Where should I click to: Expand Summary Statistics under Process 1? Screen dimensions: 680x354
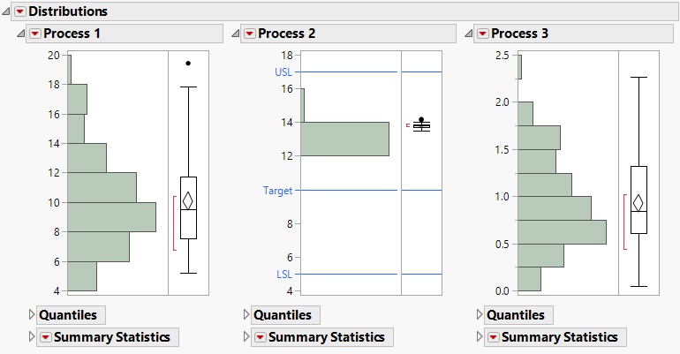[x=34, y=337]
